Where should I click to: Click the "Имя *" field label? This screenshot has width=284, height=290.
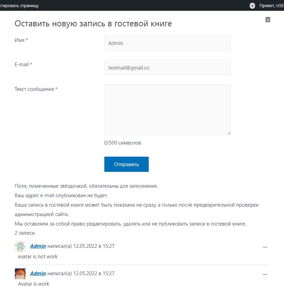(22, 40)
